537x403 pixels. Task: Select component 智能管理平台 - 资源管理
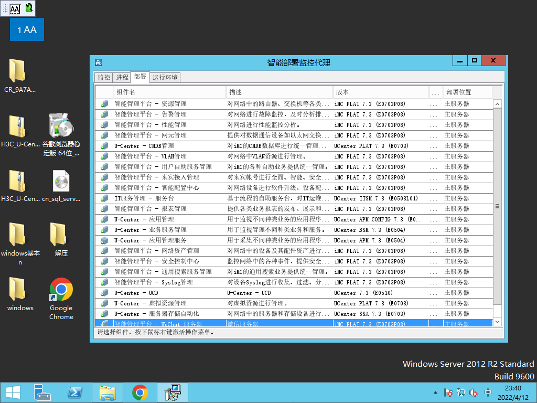(151, 104)
